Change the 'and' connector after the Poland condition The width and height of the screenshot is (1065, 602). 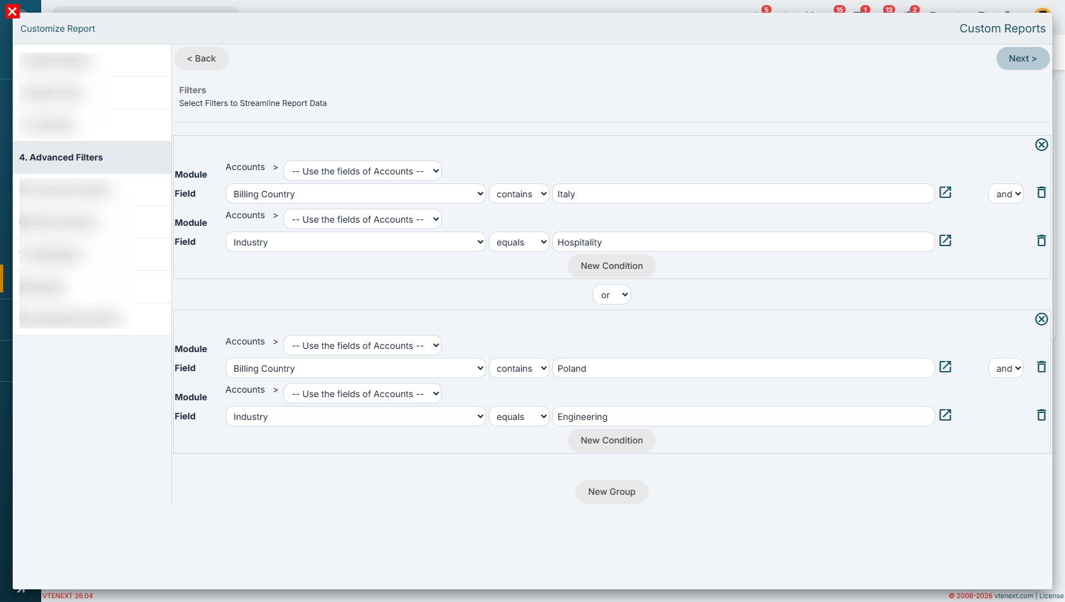[x=1006, y=369]
